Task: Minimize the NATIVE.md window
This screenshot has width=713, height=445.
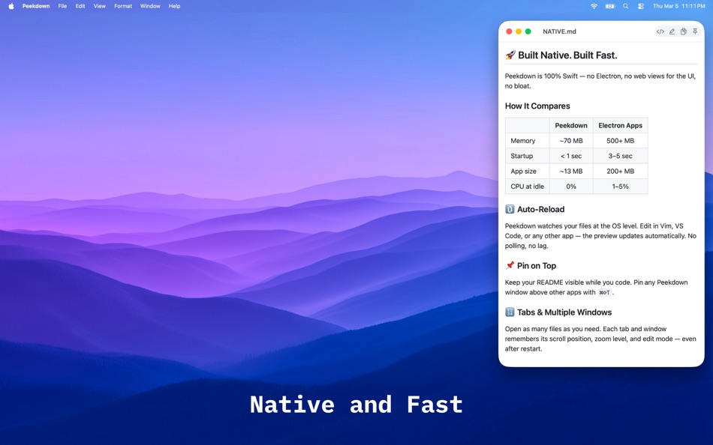Action: (x=519, y=31)
